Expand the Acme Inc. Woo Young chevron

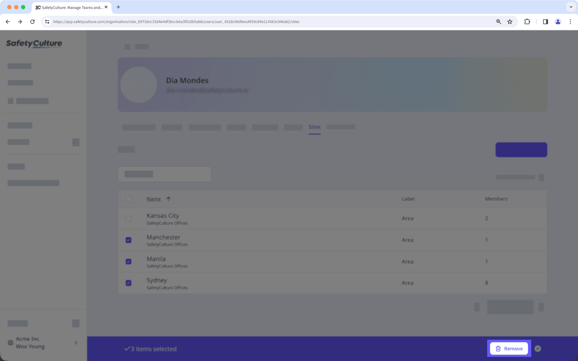coord(76,342)
